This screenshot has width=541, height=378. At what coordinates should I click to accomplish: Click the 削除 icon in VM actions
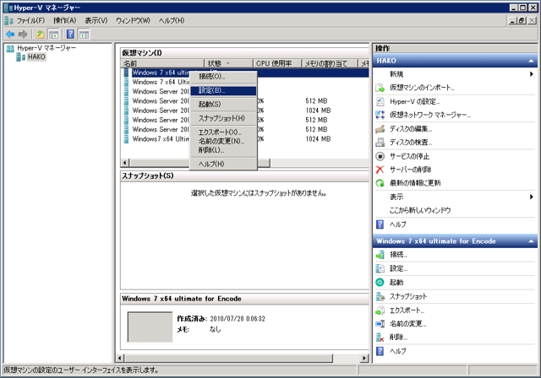click(x=380, y=337)
